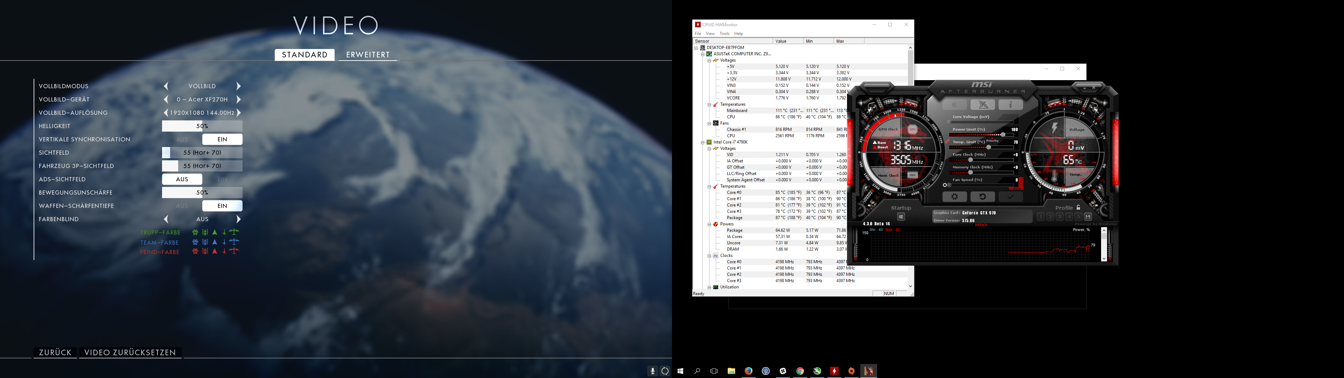Click the profile lock icon

coord(1078,207)
